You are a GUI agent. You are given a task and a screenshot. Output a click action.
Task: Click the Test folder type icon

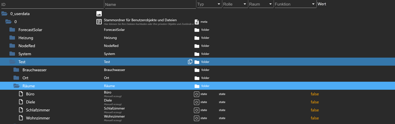(x=197, y=62)
